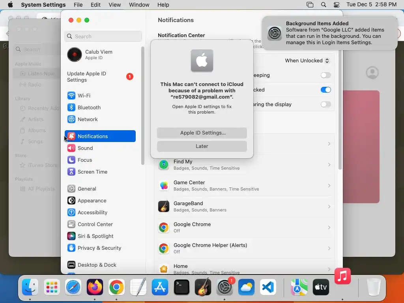The height and width of the screenshot is (303, 404).
Task: Open Google Chrome from the Dock
Action: pos(116,287)
